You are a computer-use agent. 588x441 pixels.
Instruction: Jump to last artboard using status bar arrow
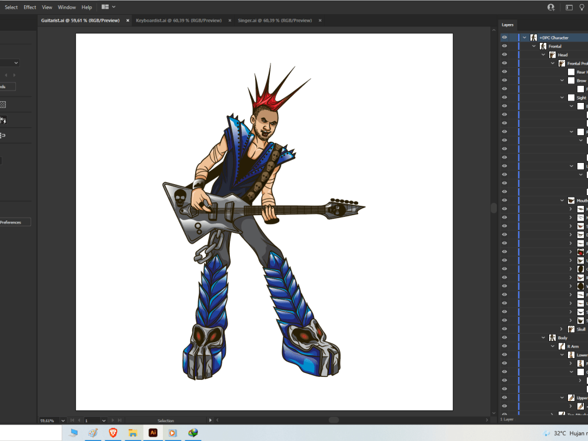[119, 420]
